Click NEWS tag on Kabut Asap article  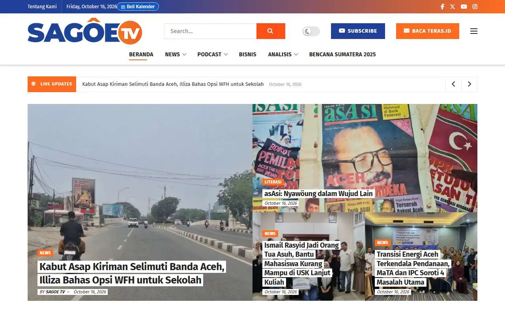(x=45, y=253)
